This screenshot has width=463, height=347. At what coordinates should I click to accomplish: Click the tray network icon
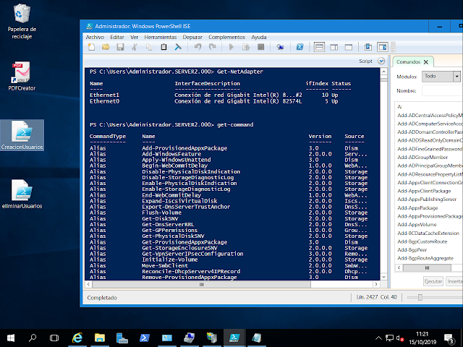pos(389,338)
